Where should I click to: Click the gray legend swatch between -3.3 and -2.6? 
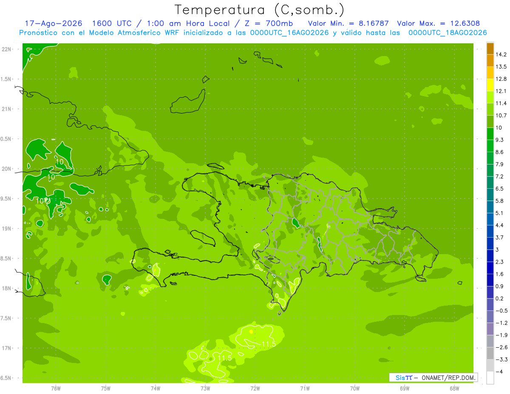tap(490, 353)
